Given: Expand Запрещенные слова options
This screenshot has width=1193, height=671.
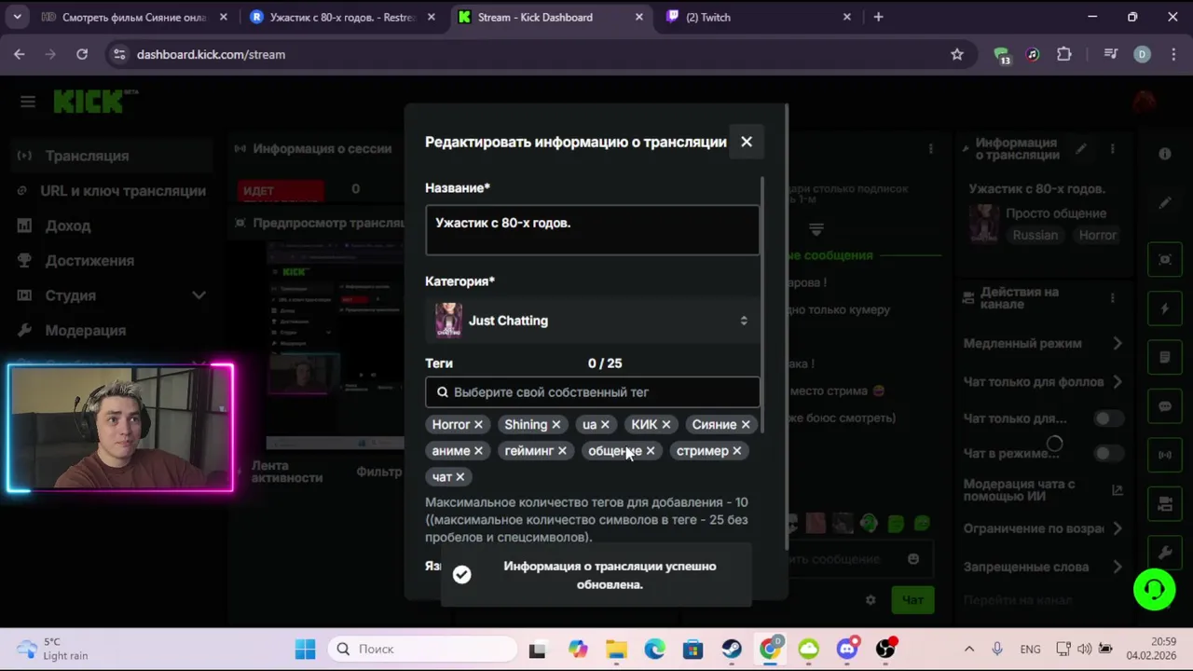Looking at the screenshot, I should click(x=1118, y=567).
